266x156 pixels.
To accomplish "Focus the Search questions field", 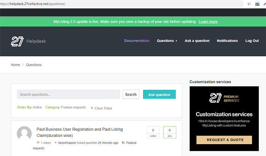I will [68, 94].
